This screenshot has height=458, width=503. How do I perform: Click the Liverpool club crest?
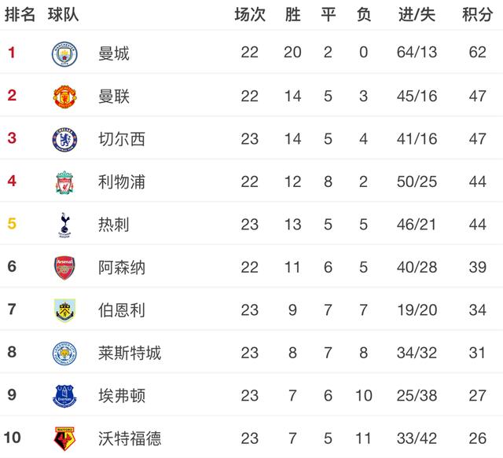tap(64, 182)
